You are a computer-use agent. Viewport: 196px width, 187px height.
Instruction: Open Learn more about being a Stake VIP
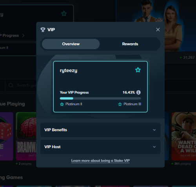coord(100,161)
